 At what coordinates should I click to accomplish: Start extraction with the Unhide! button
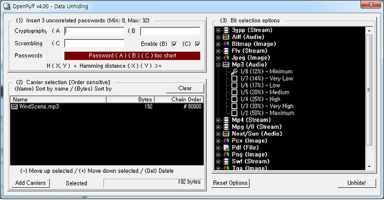point(357,183)
